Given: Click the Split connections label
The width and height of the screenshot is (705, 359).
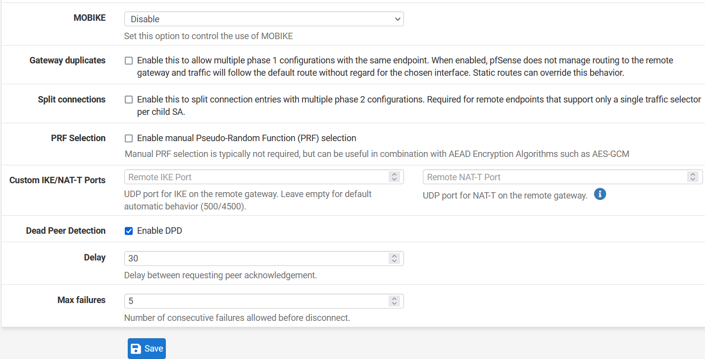Looking at the screenshot, I should pyautogui.click(x=72, y=100).
